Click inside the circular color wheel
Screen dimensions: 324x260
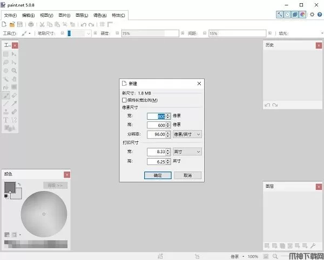tap(44, 214)
